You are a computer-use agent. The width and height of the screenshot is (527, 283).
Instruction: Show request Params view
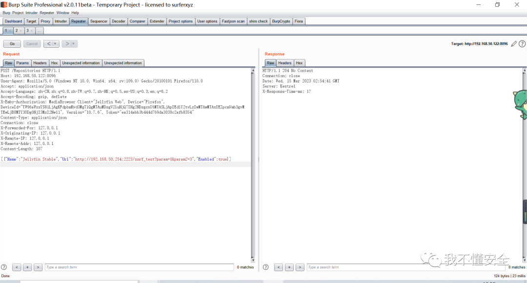point(22,63)
